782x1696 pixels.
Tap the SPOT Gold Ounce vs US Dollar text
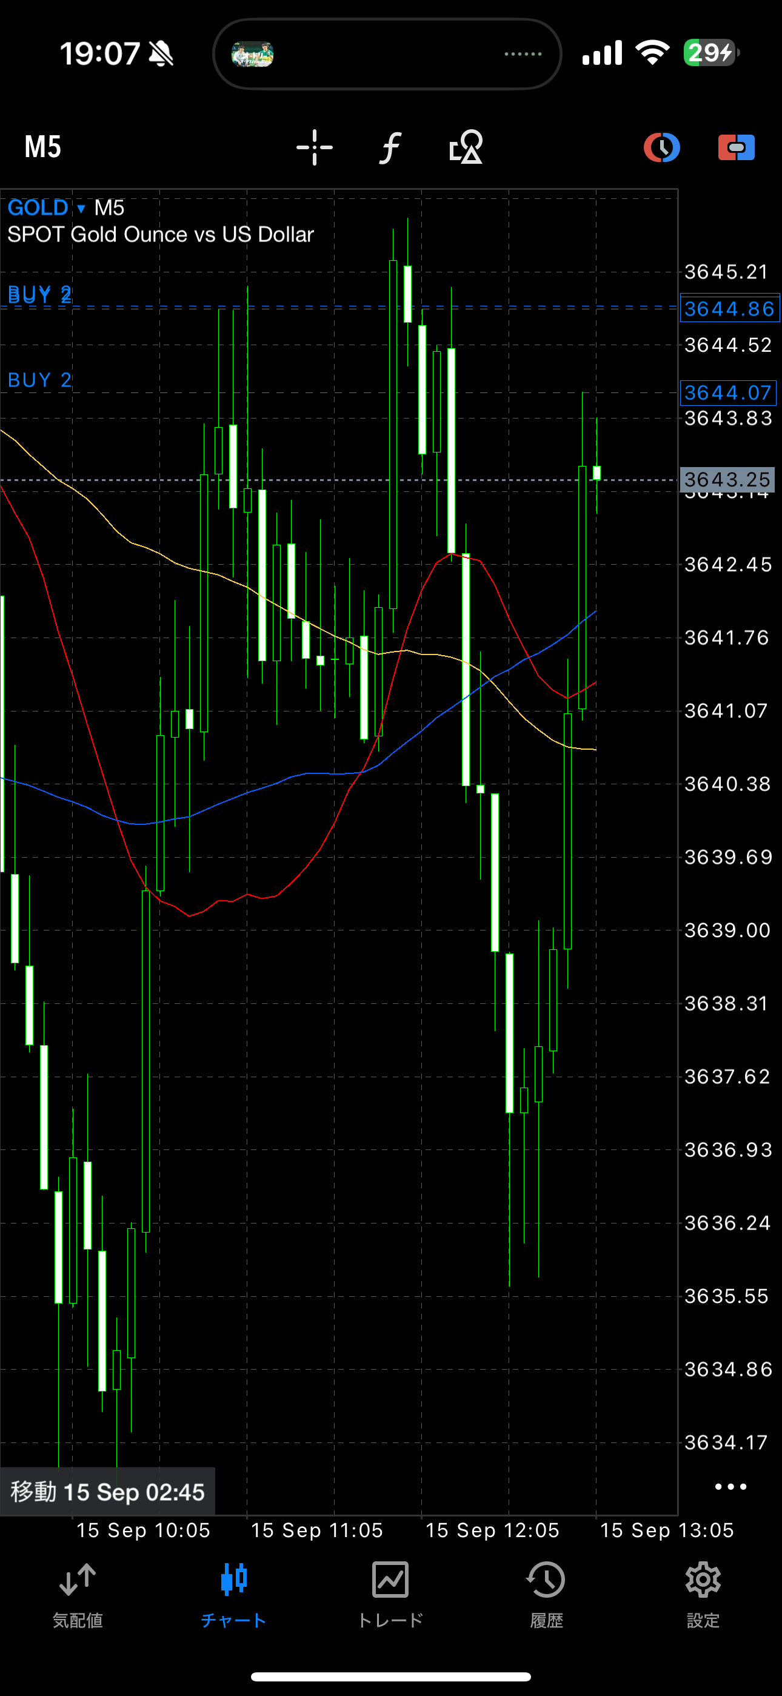pyautogui.click(x=161, y=234)
